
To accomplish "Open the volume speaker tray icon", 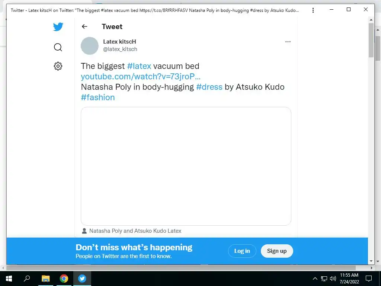I will pyautogui.click(x=333, y=279).
